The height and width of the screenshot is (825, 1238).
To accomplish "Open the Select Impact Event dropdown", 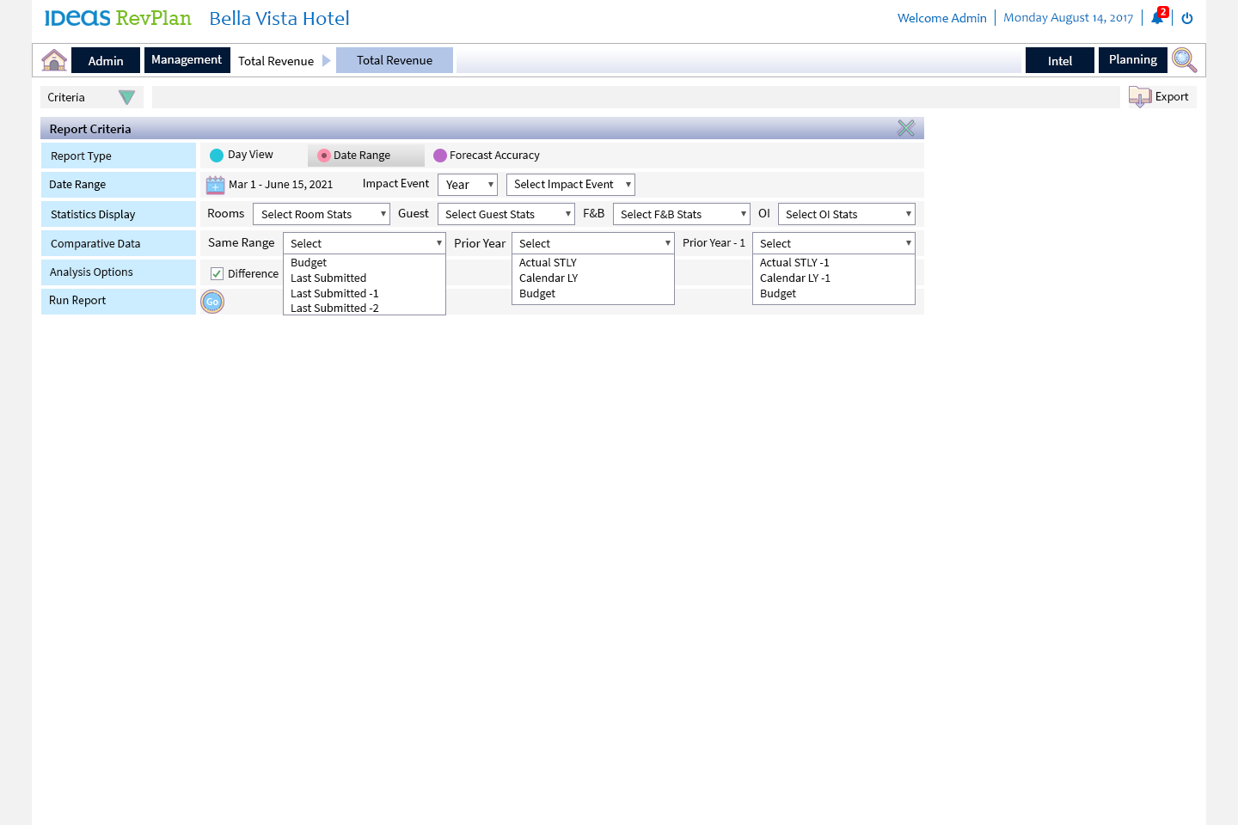I will [570, 185].
